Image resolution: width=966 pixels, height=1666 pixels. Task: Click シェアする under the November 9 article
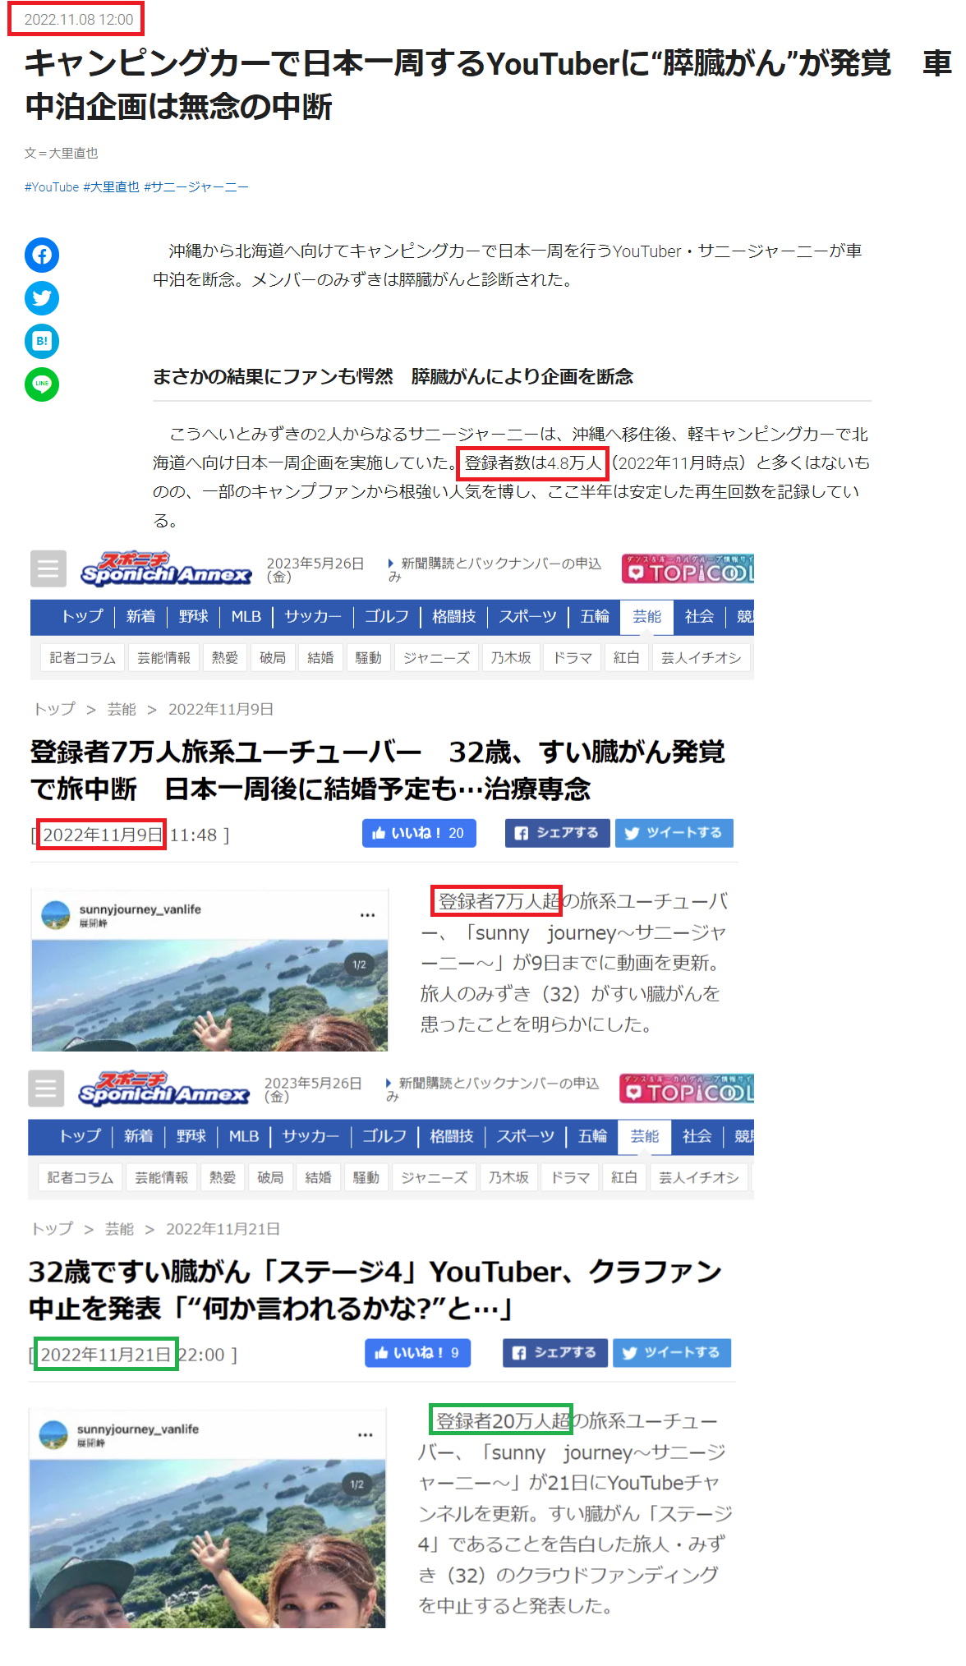(557, 833)
